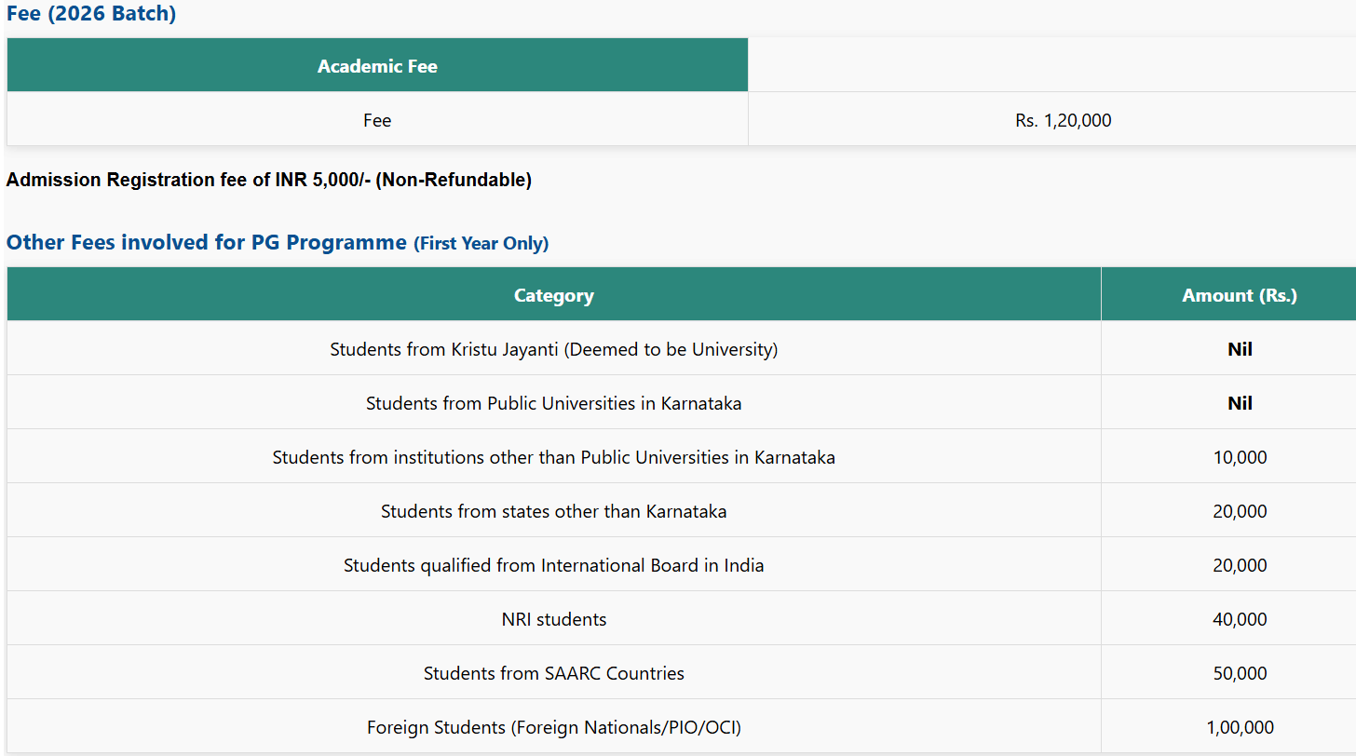Select the 'Fee' row label cell
This screenshot has height=756, width=1356.
(377, 120)
